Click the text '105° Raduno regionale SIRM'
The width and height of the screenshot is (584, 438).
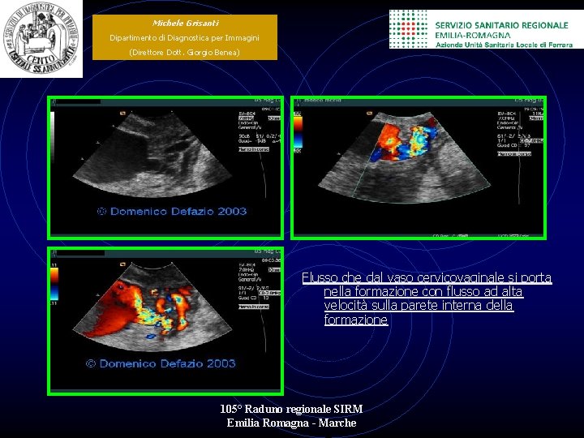[292, 409]
